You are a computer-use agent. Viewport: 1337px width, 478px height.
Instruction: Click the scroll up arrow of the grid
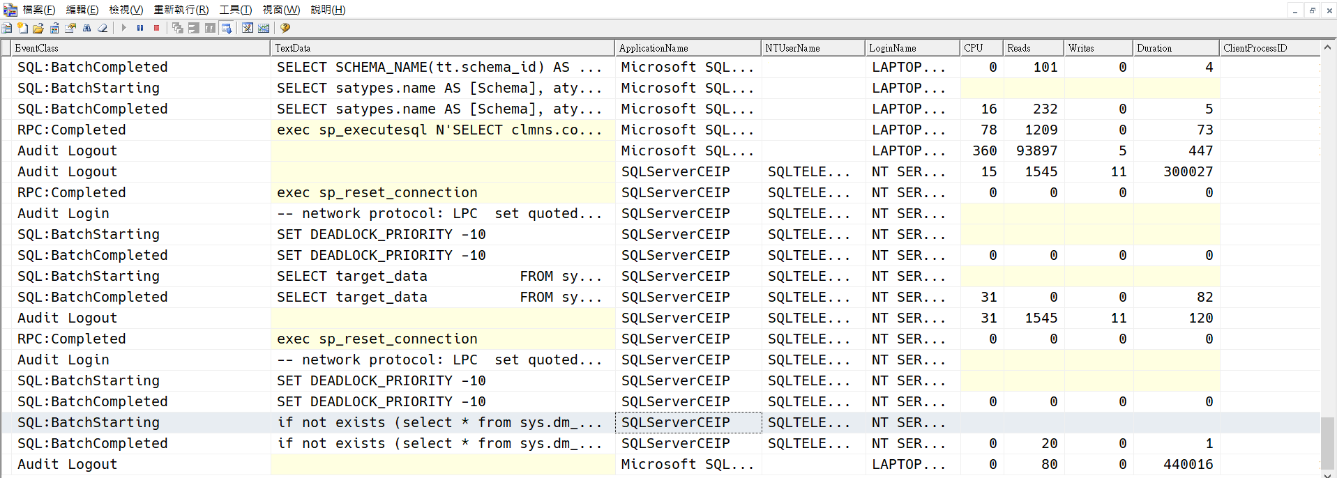coord(1328,47)
